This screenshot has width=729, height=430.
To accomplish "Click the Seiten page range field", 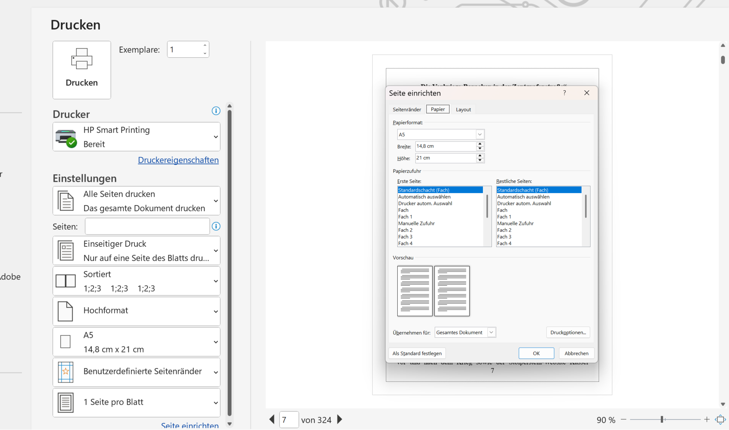I will [147, 226].
